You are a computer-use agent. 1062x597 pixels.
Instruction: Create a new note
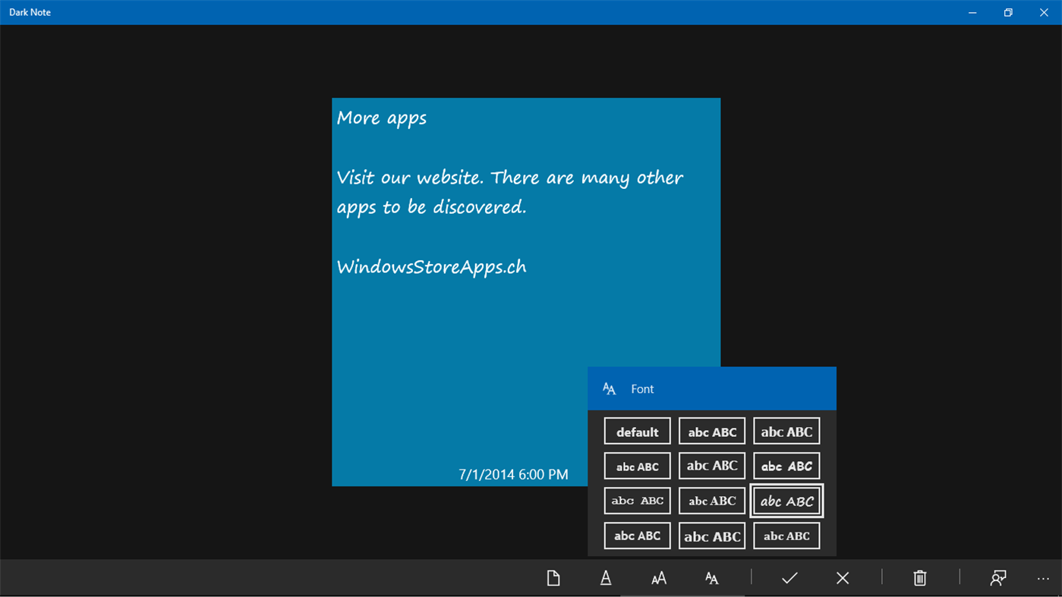(553, 577)
